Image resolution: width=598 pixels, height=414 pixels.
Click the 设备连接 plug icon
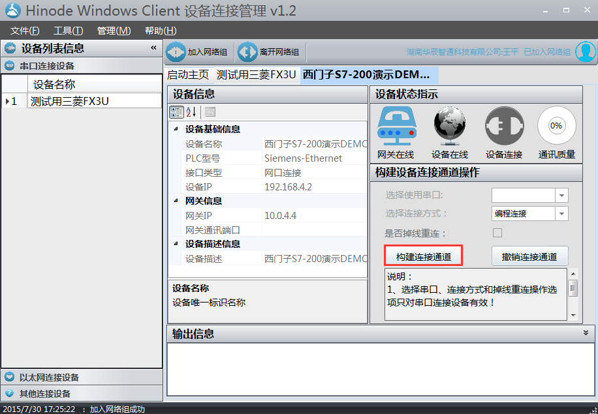(x=504, y=126)
